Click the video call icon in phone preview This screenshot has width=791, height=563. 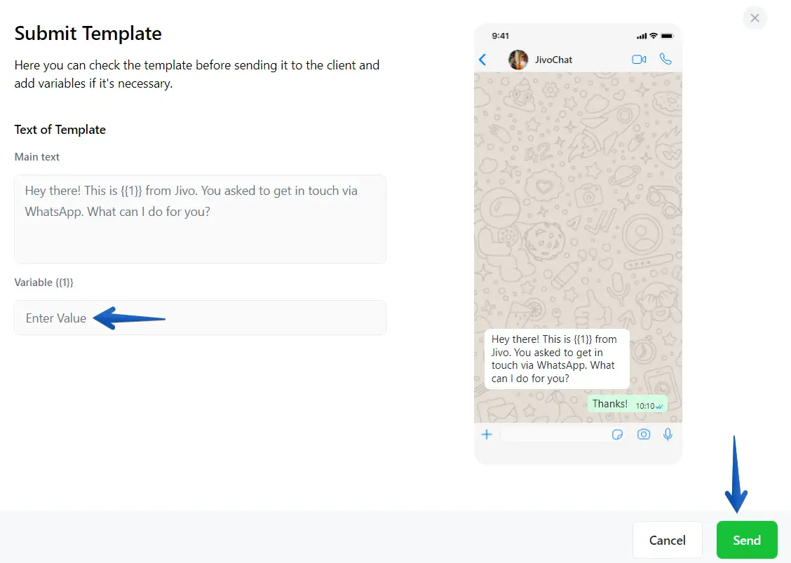tap(639, 60)
